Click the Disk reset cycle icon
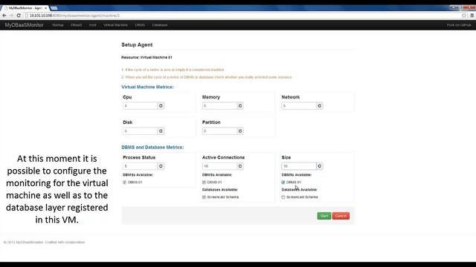476x267 pixels. 161,131
